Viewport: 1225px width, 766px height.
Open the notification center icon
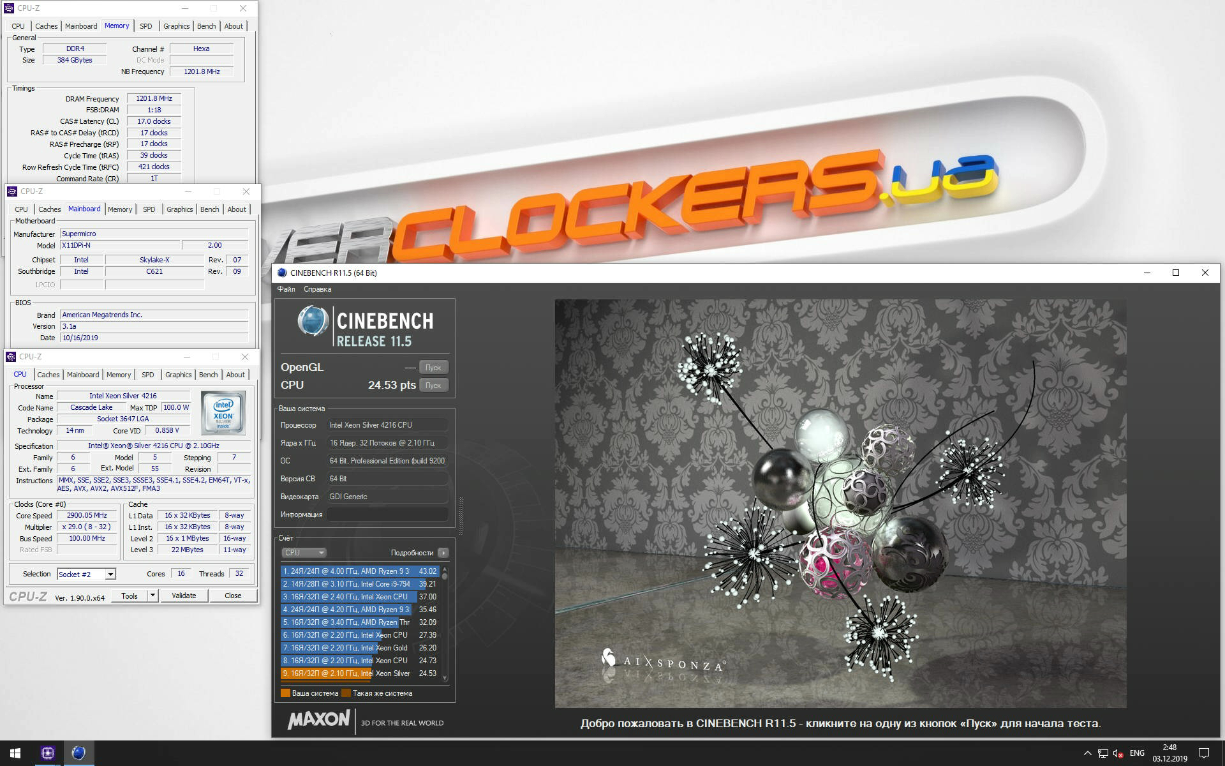(x=1204, y=753)
